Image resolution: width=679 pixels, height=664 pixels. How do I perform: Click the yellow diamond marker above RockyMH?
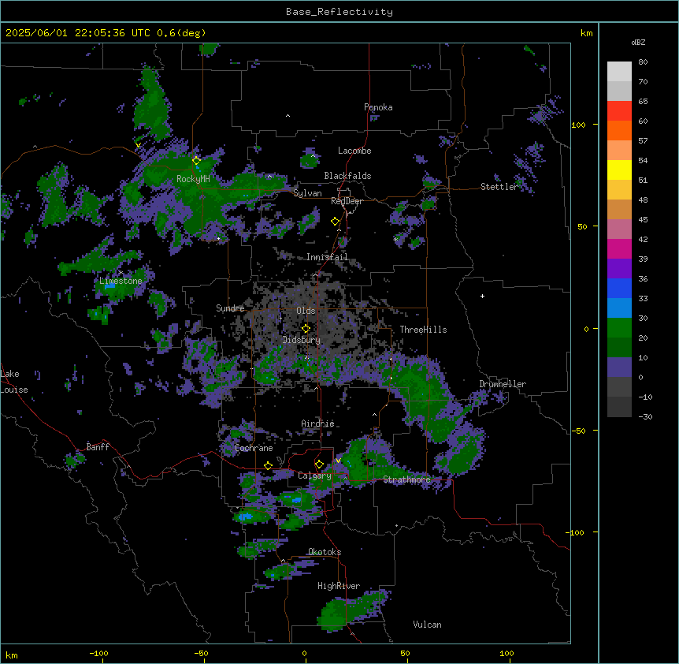click(196, 161)
